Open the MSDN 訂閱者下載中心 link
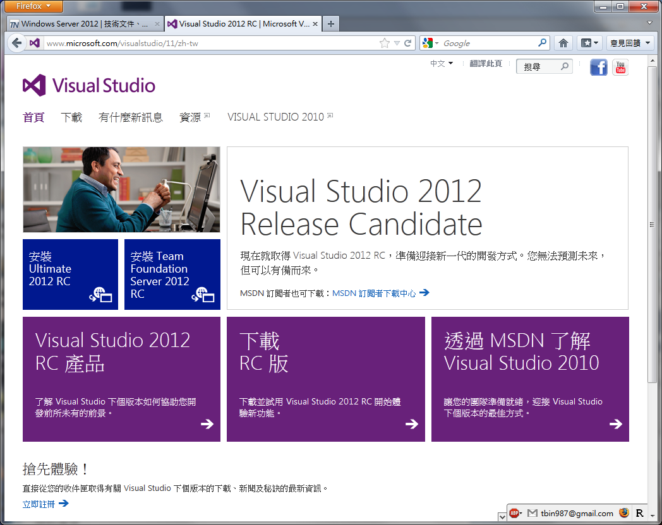662x525 pixels. 374,293
